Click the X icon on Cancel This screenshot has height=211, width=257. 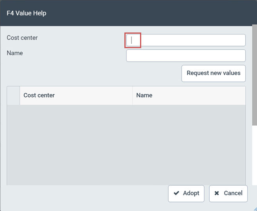click(217, 193)
